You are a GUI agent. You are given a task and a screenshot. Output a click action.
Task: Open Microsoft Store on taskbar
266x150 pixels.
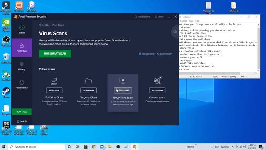[x=85, y=147]
